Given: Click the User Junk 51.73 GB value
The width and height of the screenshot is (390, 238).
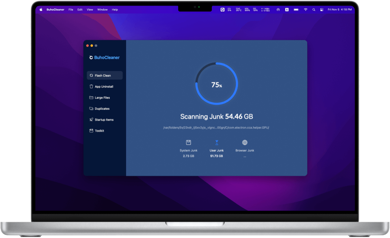Looking at the screenshot, I should tap(217, 156).
